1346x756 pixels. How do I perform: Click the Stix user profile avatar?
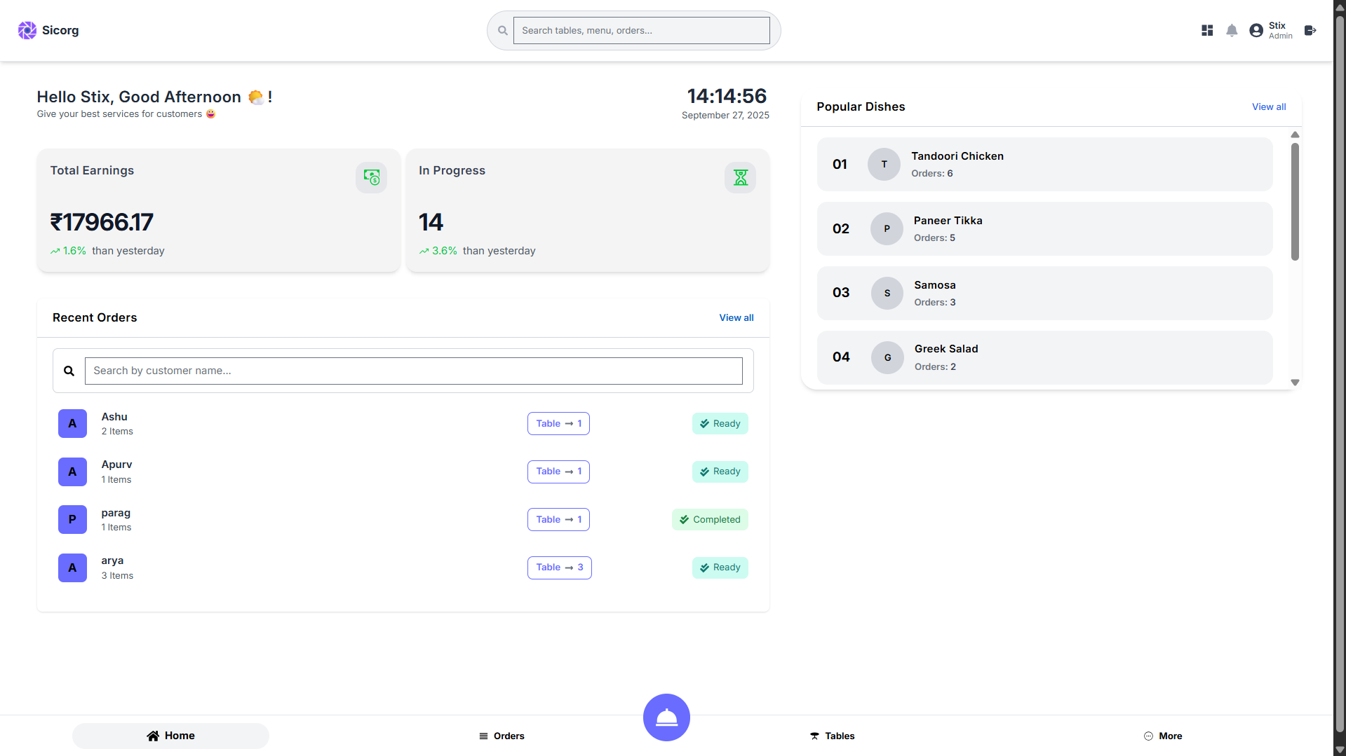point(1256,30)
